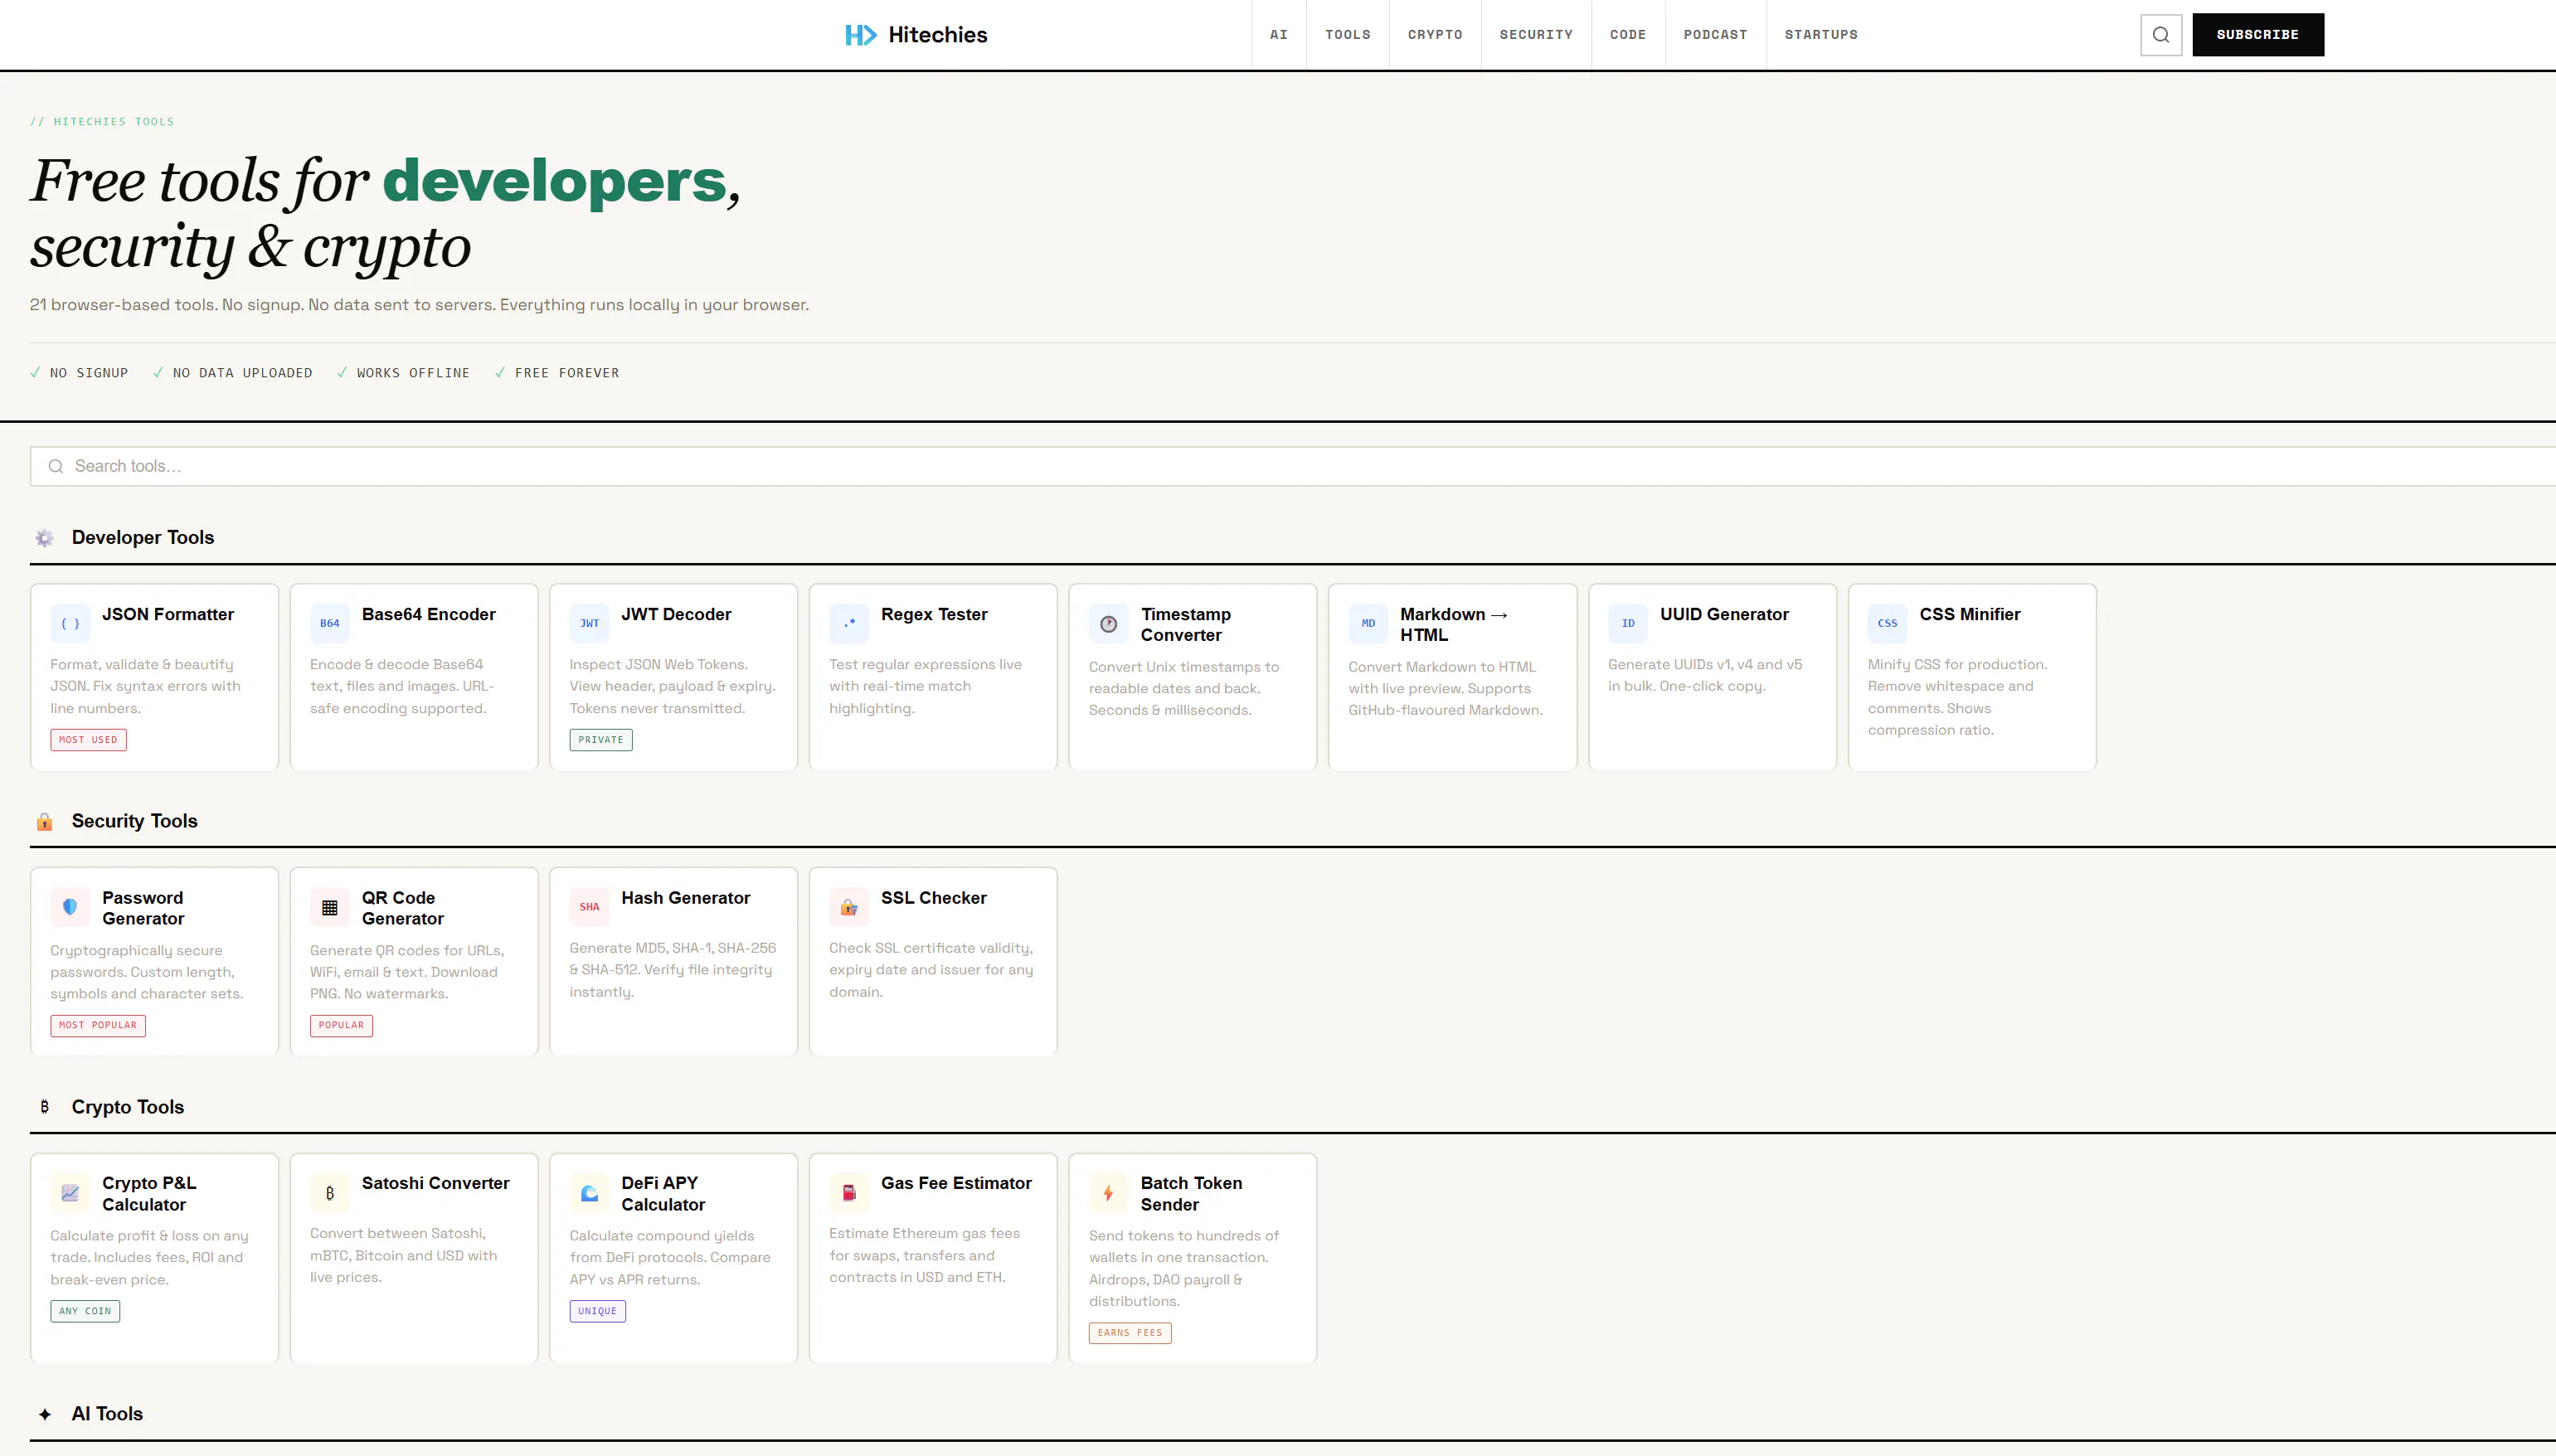The height and width of the screenshot is (1456, 2556).
Task: Open the UUID Generator tool title
Action: 1724,614
